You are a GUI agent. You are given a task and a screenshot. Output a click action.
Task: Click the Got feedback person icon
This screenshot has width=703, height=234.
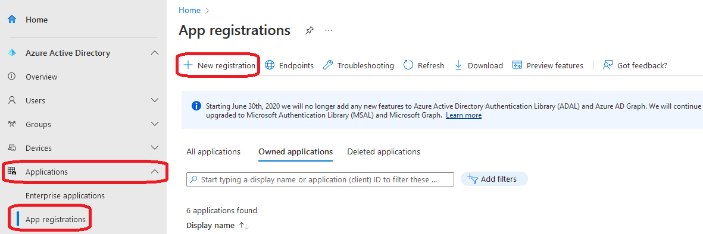[608, 65]
